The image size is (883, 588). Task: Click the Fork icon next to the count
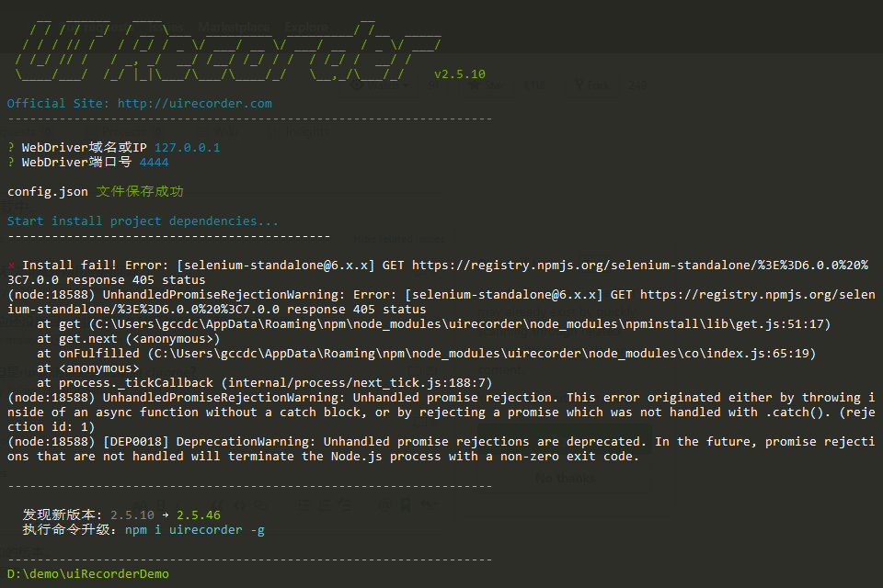[x=579, y=85]
